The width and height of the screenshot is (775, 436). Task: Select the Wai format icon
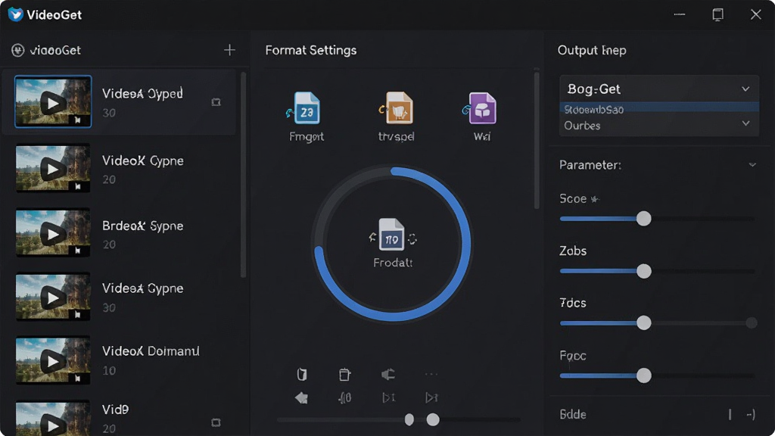pos(481,107)
